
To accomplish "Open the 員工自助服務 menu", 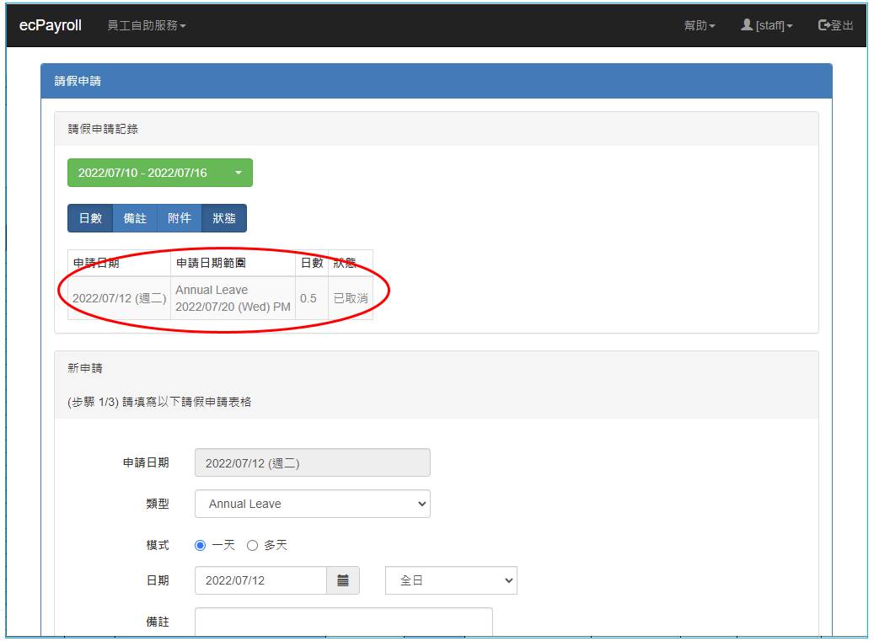I will pyautogui.click(x=146, y=25).
